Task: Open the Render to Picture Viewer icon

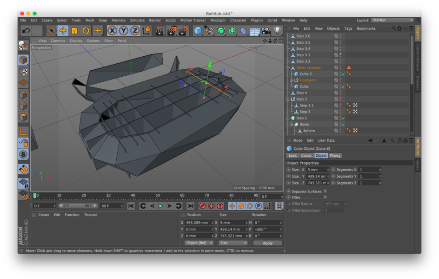Action: 172,31
